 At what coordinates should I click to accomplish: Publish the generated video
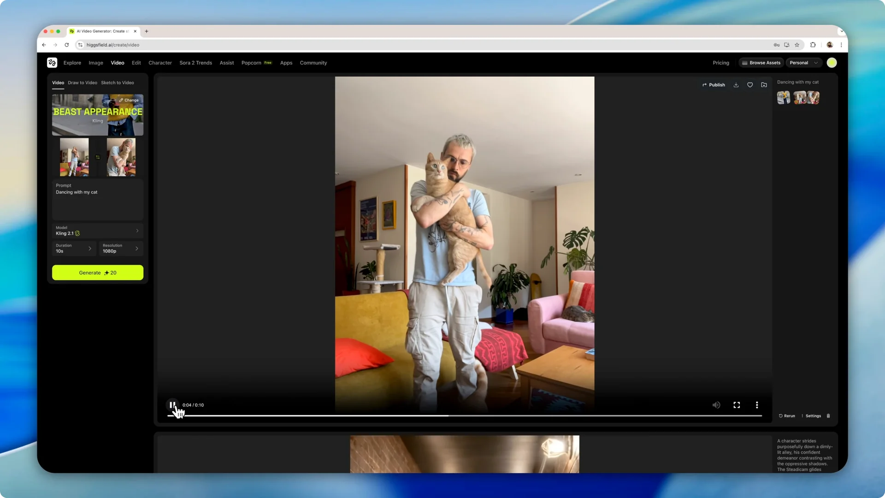[714, 85]
